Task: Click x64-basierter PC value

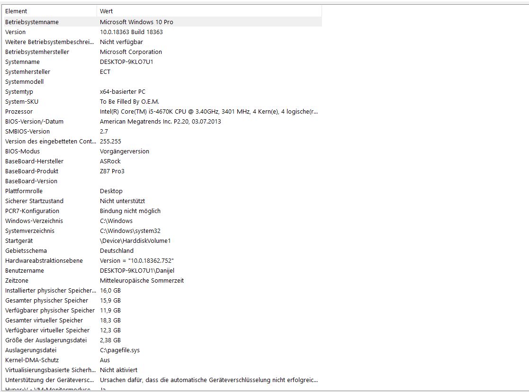Action: pyautogui.click(x=123, y=92)
